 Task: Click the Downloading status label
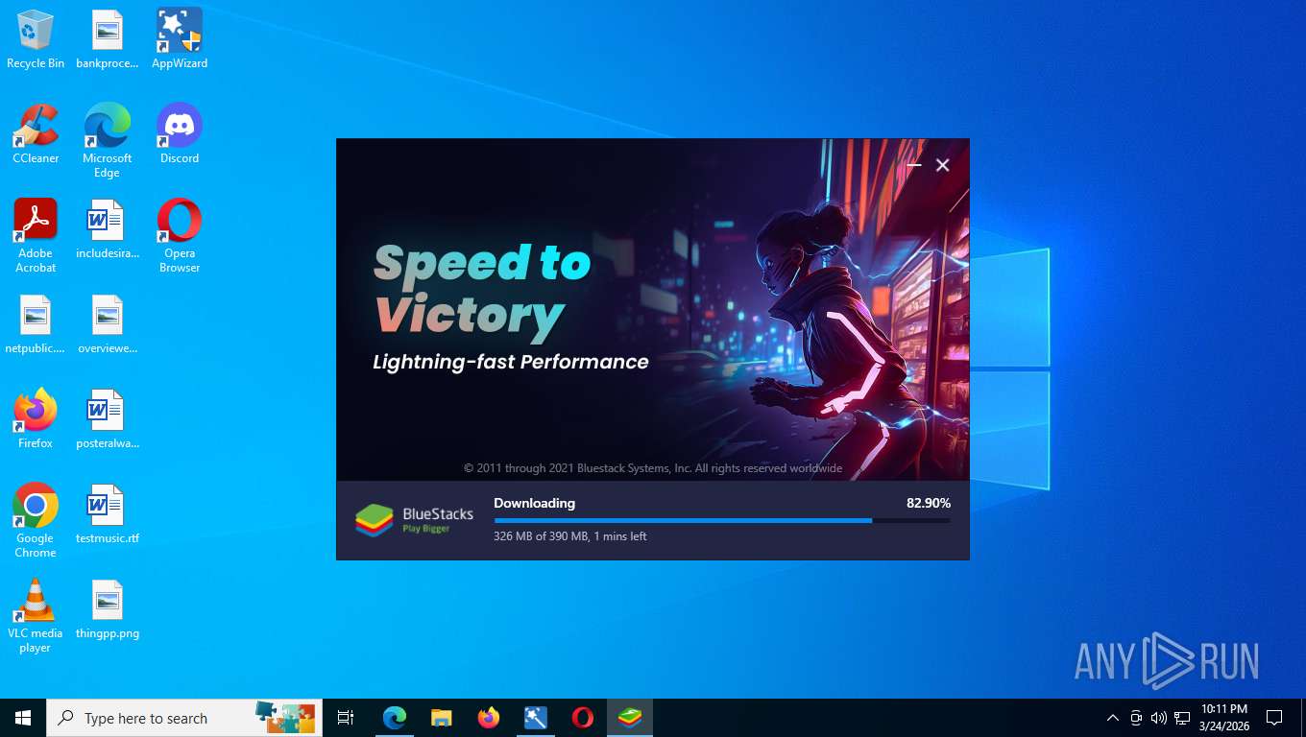(x=535, y=503)
